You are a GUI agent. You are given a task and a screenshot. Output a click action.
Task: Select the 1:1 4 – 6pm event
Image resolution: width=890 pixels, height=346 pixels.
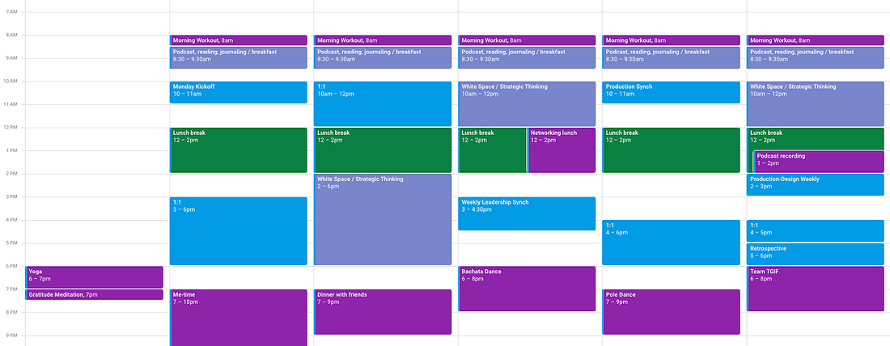click(x=671, y=243)
